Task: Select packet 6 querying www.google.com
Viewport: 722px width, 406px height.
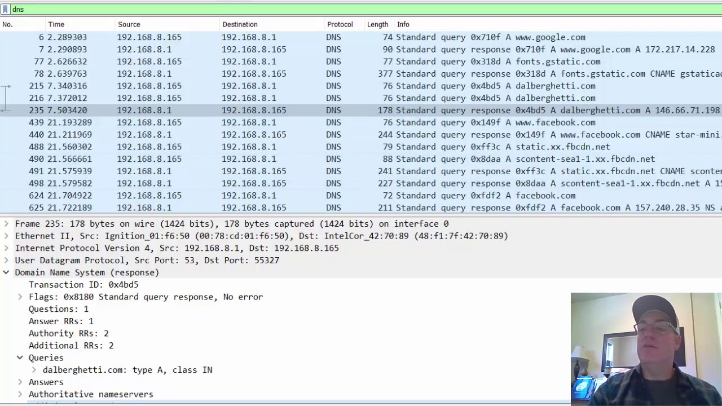Action: (x=361, y=37)
